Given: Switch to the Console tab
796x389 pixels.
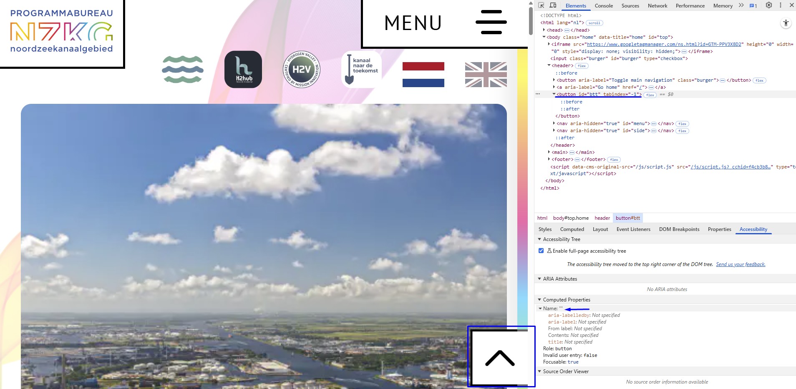Looking at the screenshot, I should click(603, 6).
